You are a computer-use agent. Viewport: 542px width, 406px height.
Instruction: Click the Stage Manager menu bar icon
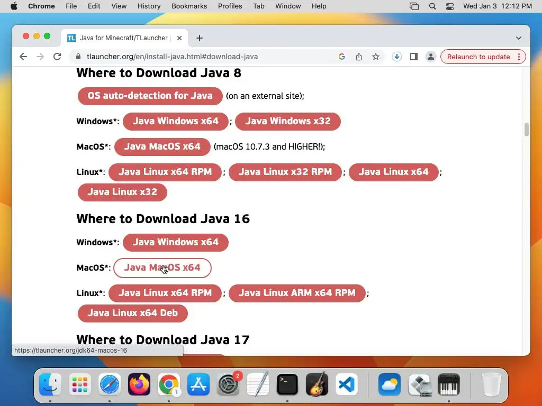pyautogui.click(x=414, y=6)
